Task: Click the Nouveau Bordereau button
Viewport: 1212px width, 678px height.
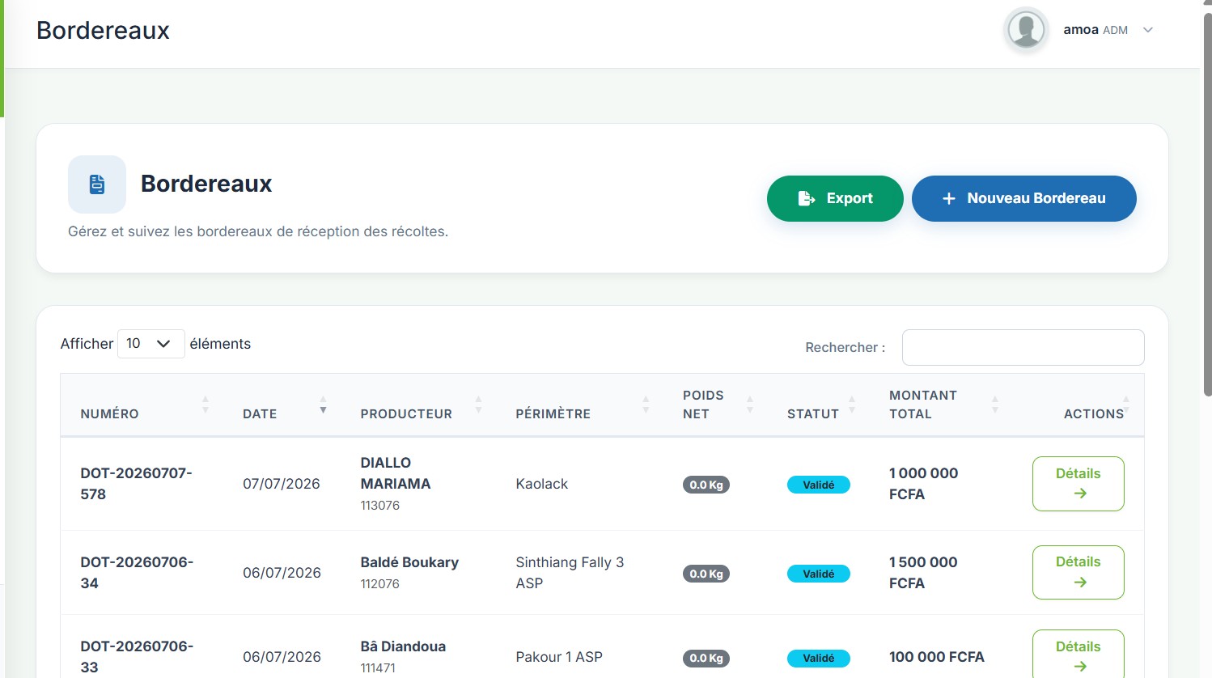Action: point(1024,198)
